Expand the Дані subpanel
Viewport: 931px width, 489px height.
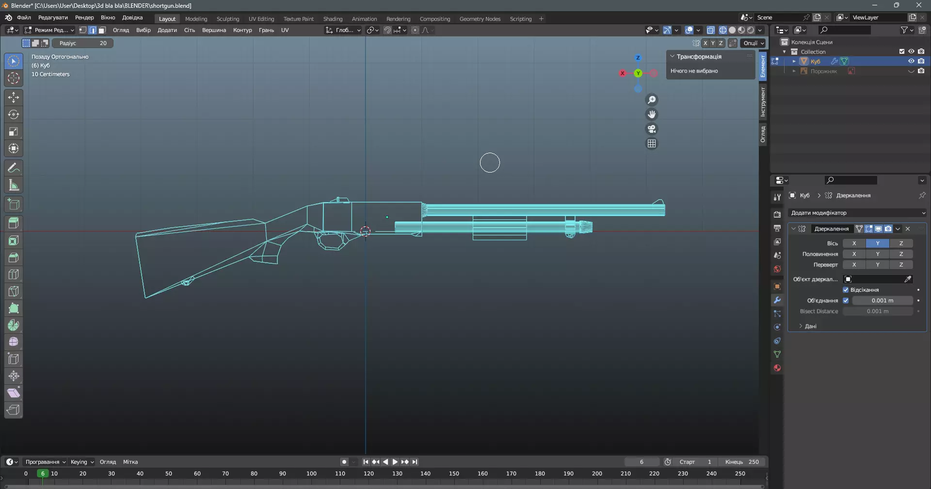(x=801, y=326)
